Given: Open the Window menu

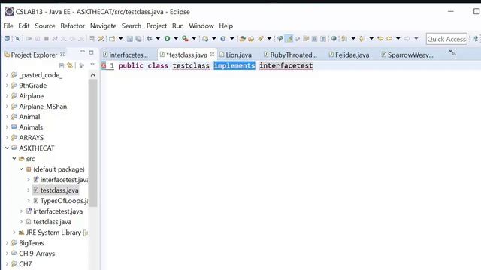Looking at the screenshot, I should point(201,25).
